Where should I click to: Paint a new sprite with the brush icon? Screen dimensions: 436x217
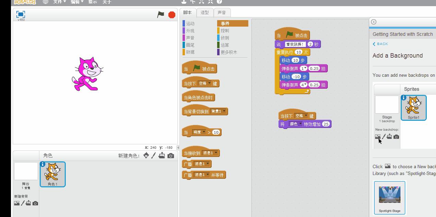tap(154, 155)
